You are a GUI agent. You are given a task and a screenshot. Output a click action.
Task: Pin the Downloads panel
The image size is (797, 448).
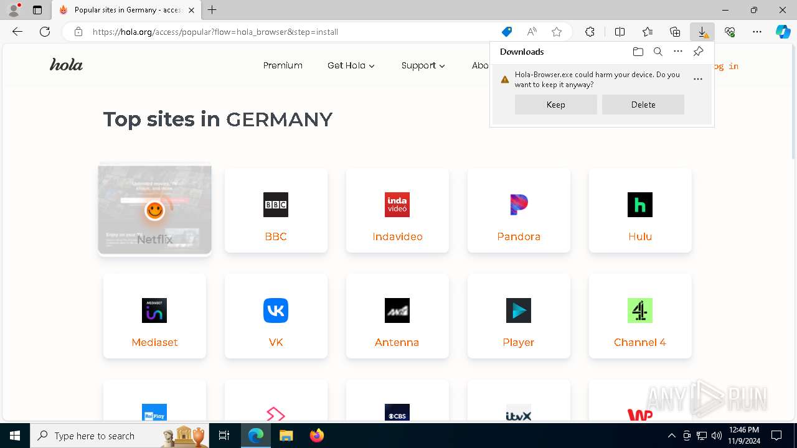[698, 52]
